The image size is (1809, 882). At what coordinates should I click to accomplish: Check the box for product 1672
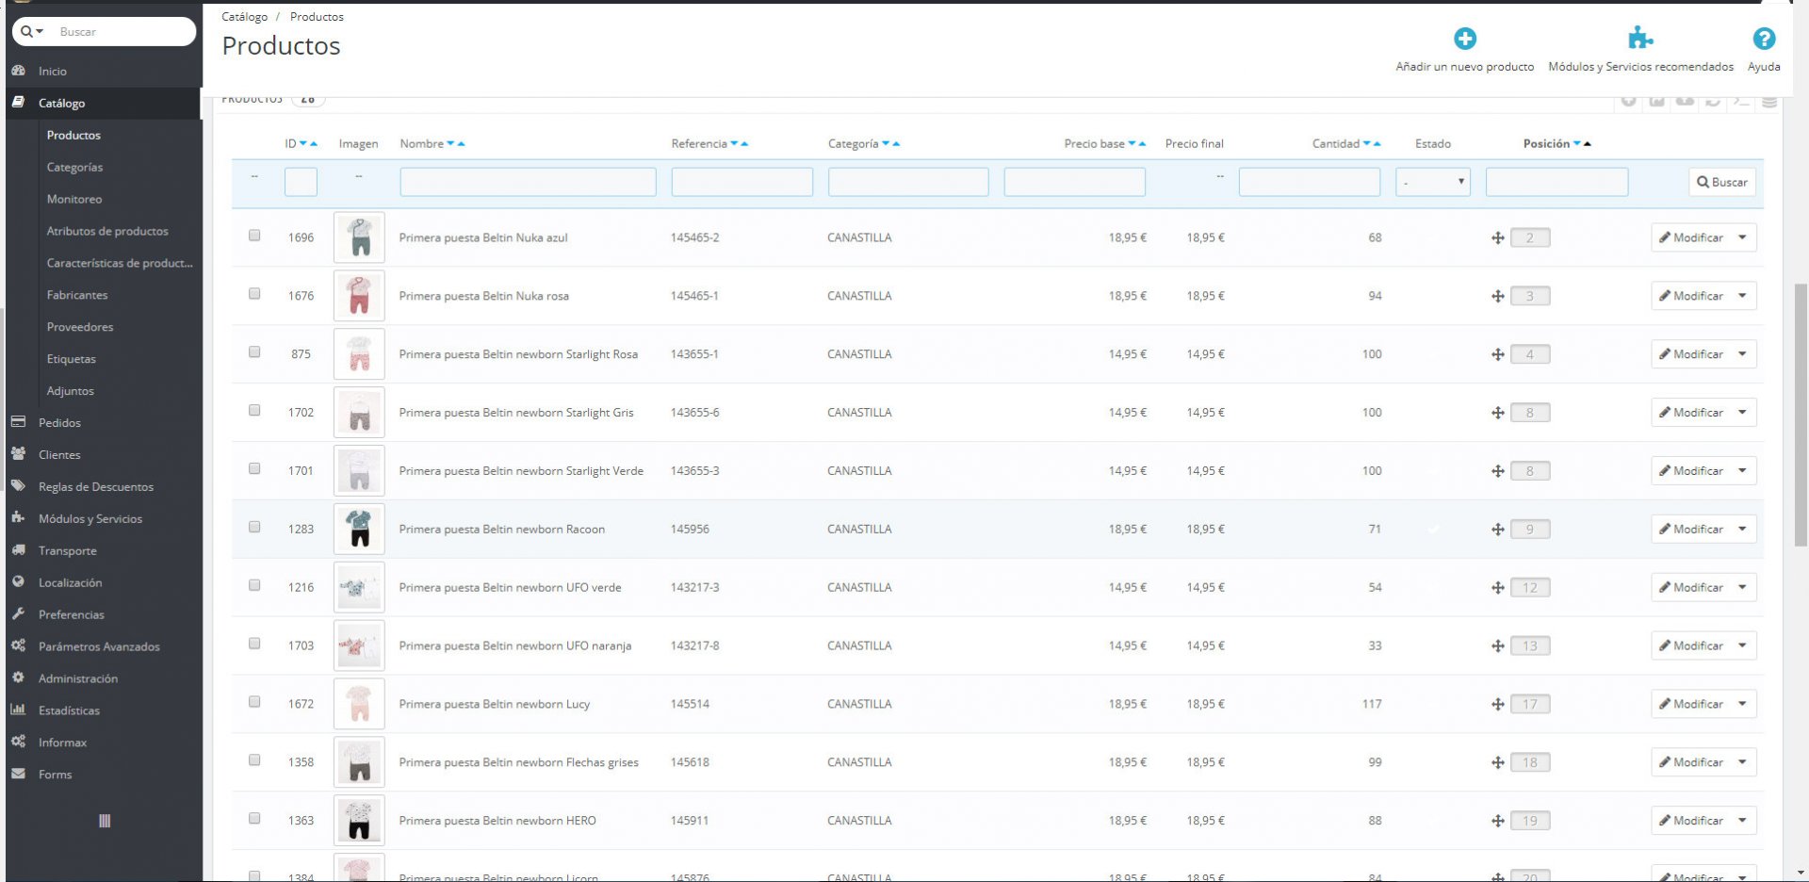click(x=254, y=702)
